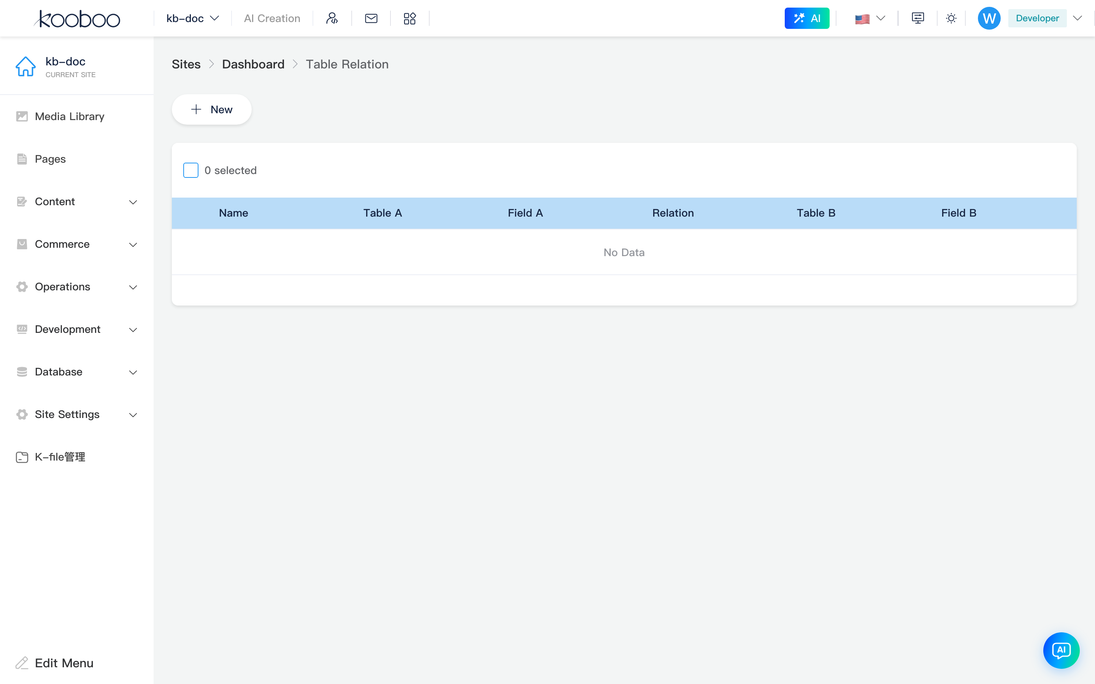
Task: Click the Table A column header
Action: click(x=382, y=213)
